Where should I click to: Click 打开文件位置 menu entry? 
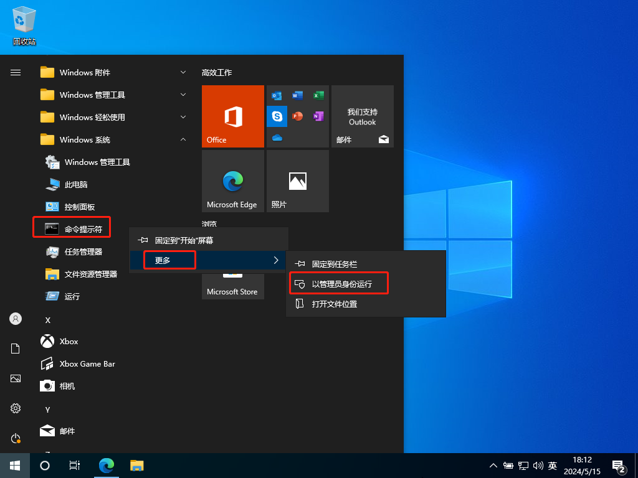click(335, 304)
